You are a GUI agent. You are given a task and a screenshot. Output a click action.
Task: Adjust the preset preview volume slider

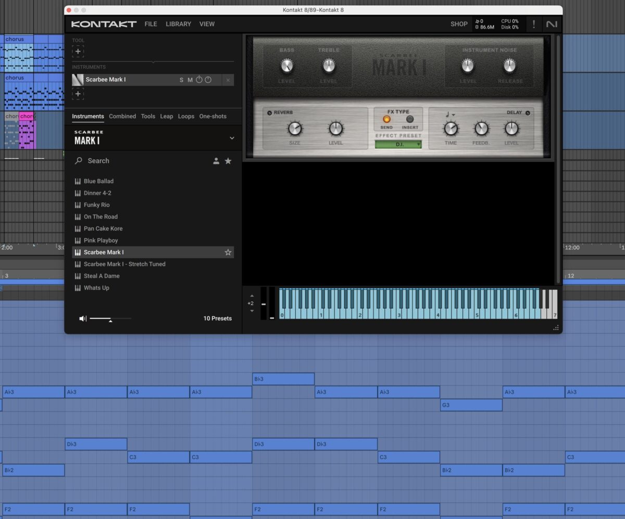point(110,319)
